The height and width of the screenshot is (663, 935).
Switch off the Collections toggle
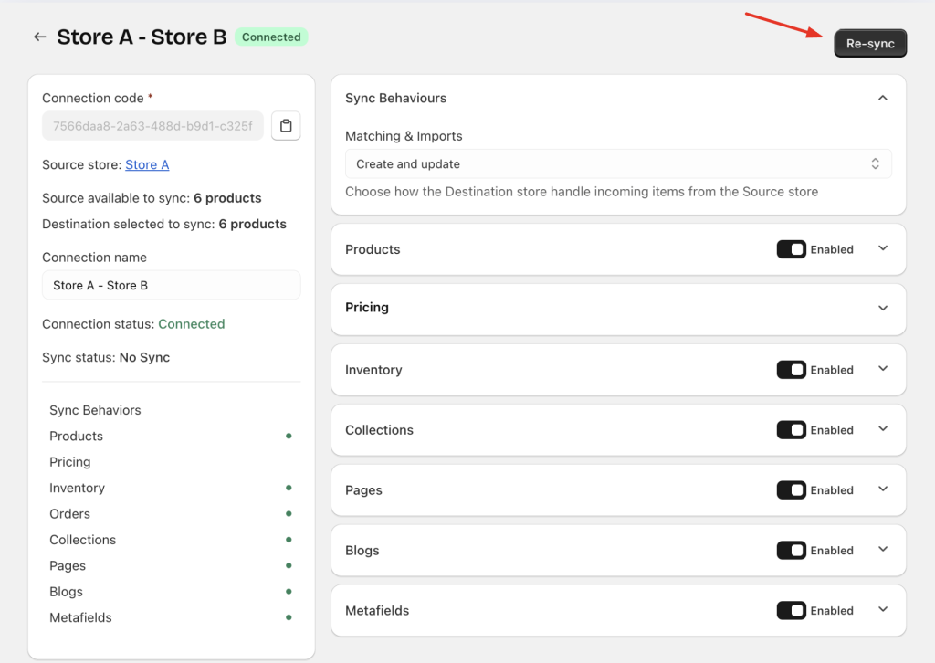tap(791, 430)
